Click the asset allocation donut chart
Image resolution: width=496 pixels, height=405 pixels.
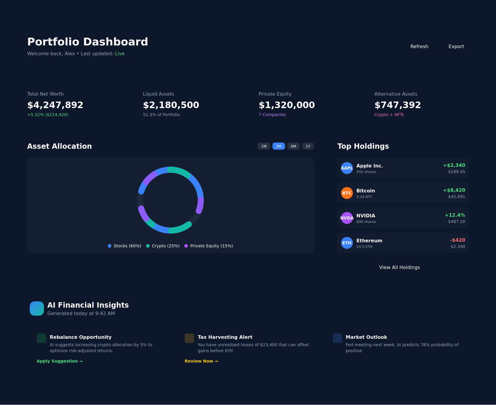(170, 200)
